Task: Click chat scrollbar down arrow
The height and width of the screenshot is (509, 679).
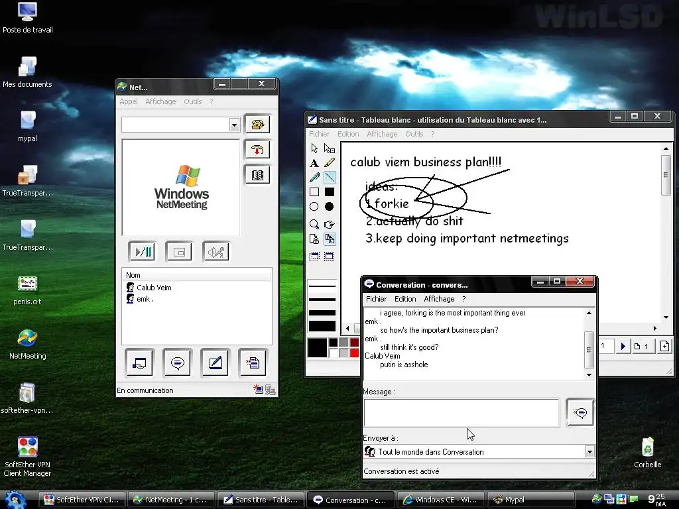Action: (589, 375)
